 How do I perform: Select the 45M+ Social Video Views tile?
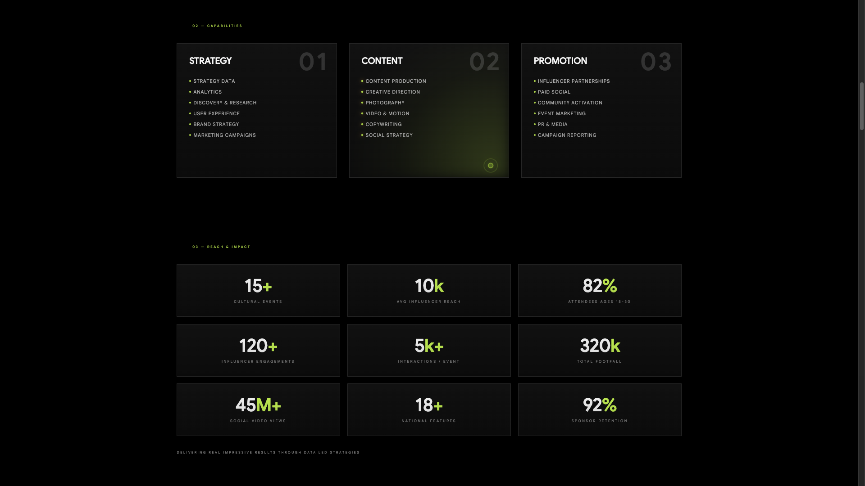coord(258,409)
